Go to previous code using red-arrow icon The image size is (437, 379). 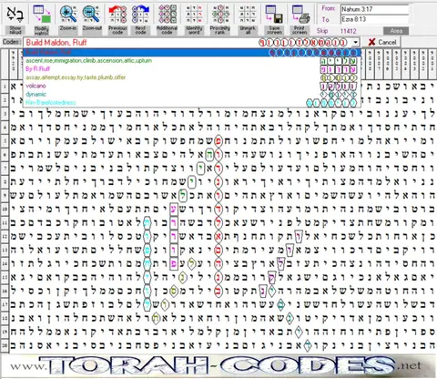[117, 14]
